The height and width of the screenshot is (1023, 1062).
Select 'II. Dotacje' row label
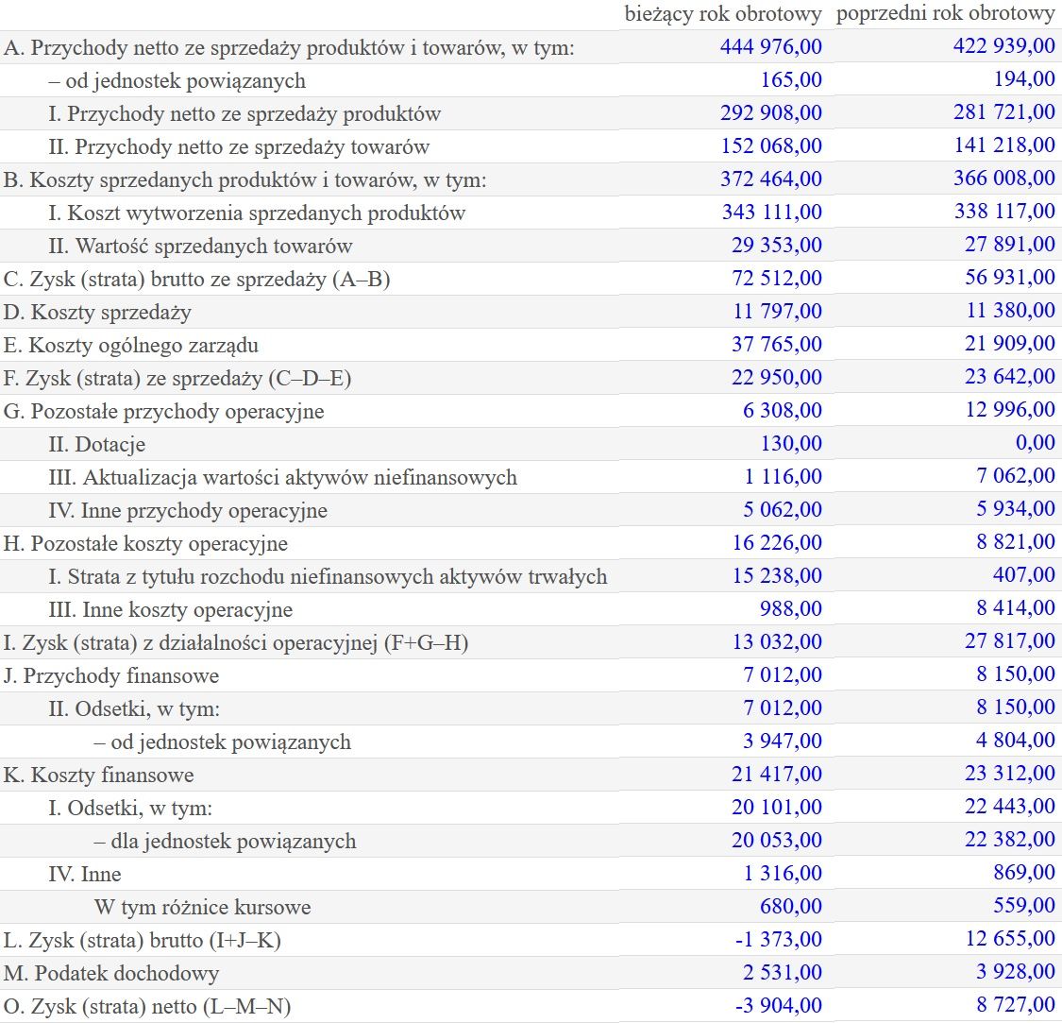[97, 445]
